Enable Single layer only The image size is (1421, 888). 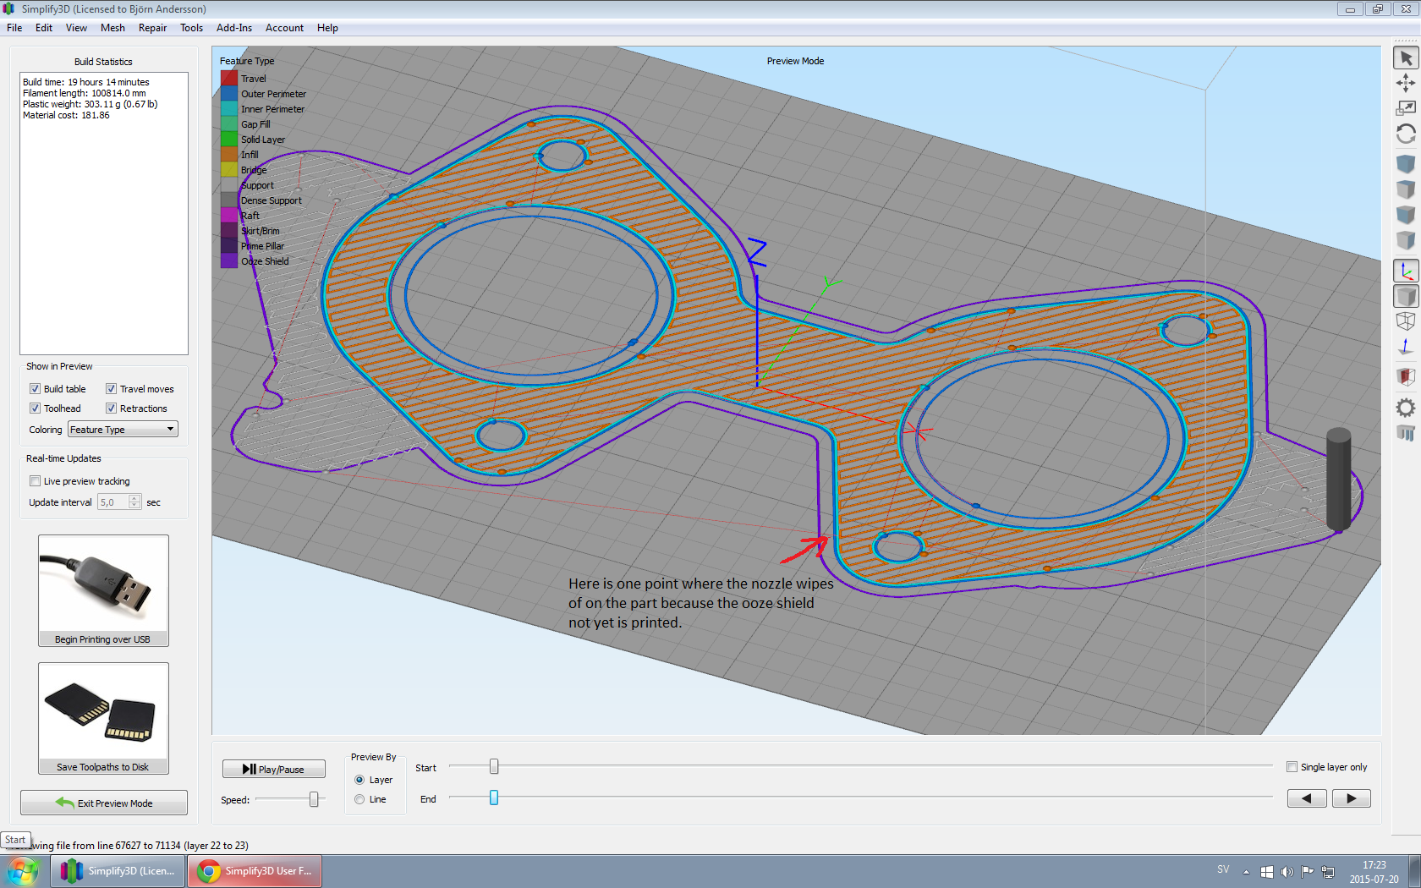point(1292,767)
